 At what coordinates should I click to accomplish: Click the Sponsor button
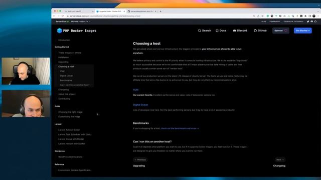pos(281,30)
